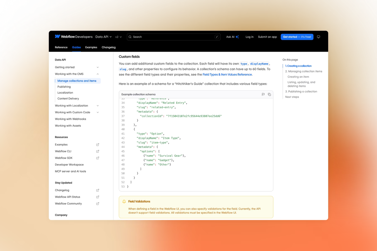
Task: Open the v2 version dropdown
Action: pos(118,37)
